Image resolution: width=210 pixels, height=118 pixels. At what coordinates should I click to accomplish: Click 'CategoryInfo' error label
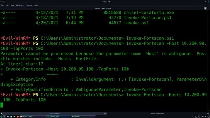[x=31, y=79]
